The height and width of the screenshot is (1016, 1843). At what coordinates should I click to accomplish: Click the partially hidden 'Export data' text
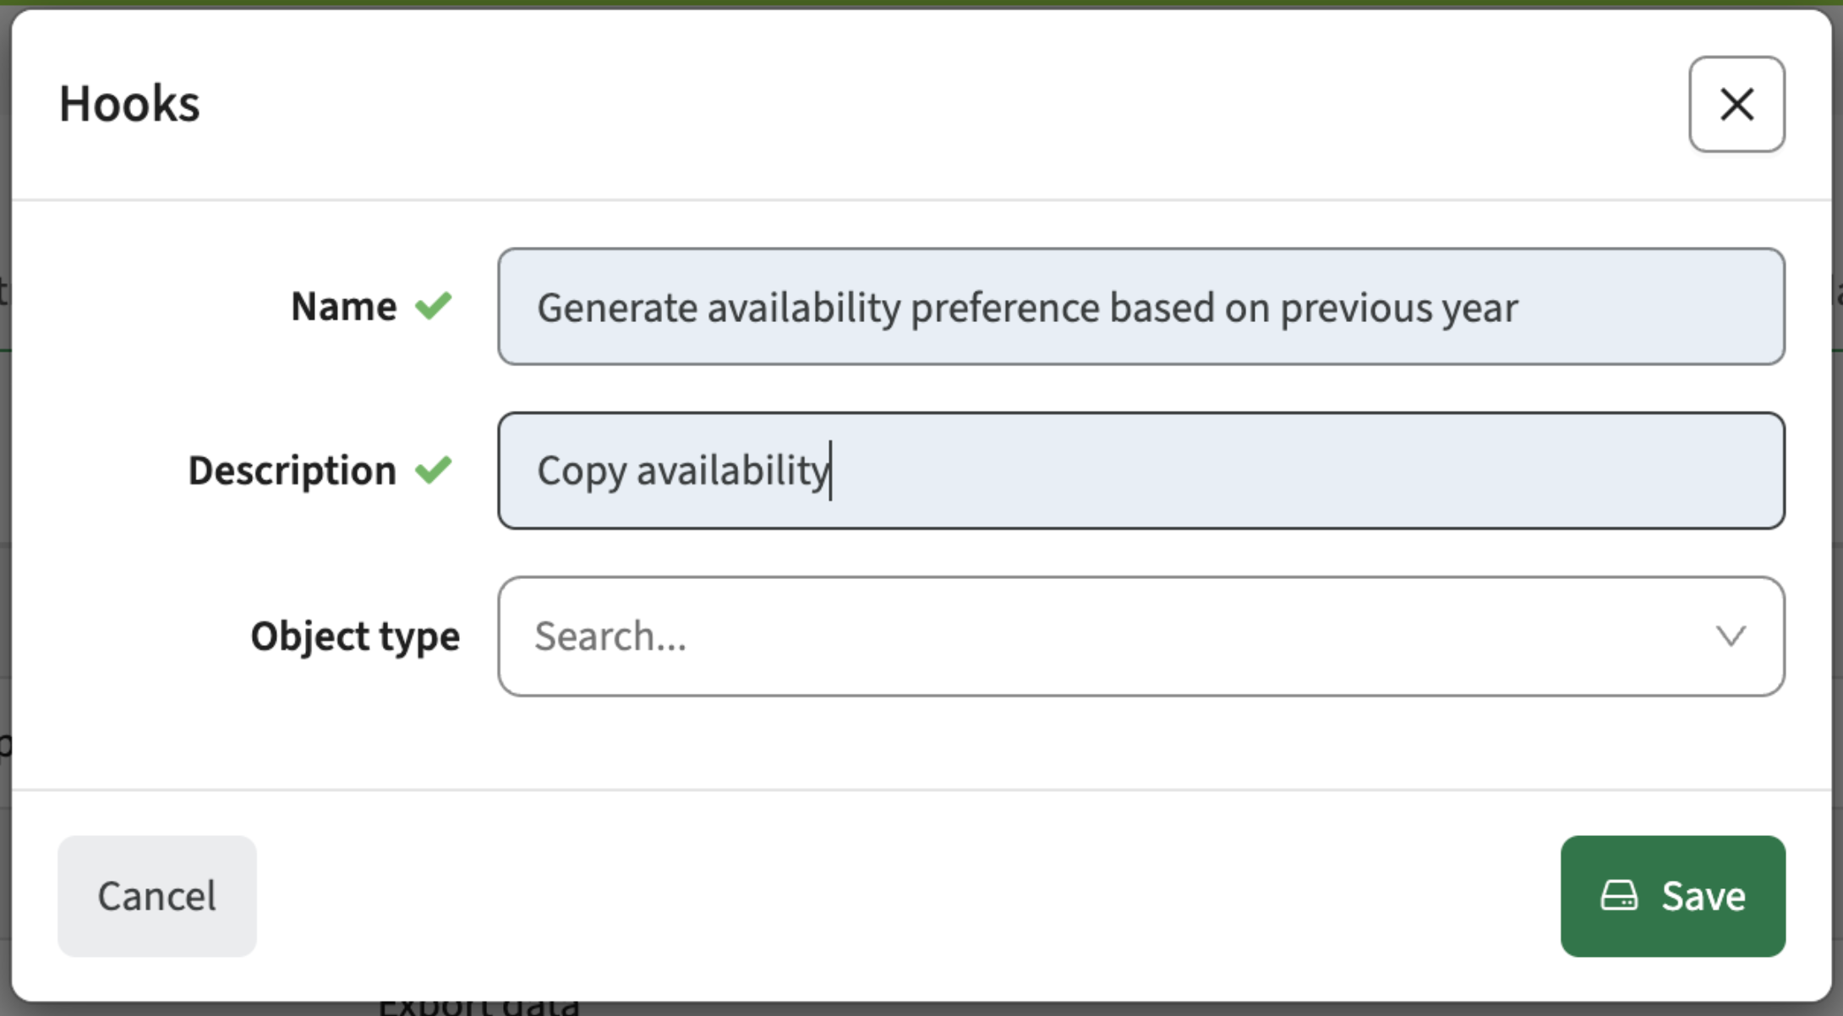479,1006
